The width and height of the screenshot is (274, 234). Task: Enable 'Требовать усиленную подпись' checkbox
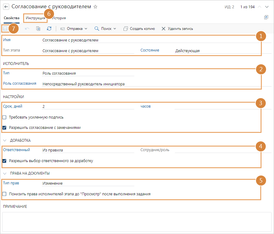pos(5,117)
